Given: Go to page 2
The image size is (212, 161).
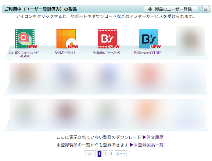Looking at the screenshot, I should click(x=105, y=154).
